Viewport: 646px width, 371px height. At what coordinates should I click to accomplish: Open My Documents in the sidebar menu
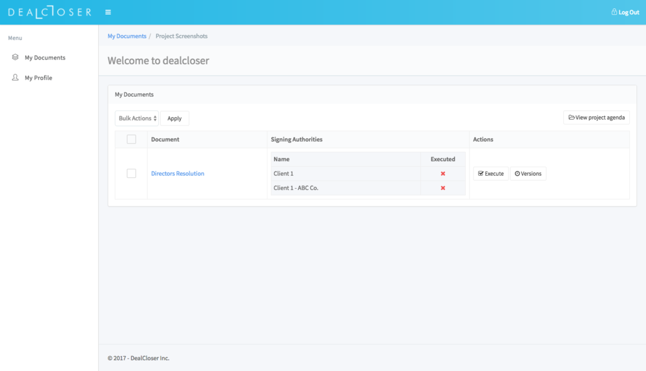tap(45, 58)
